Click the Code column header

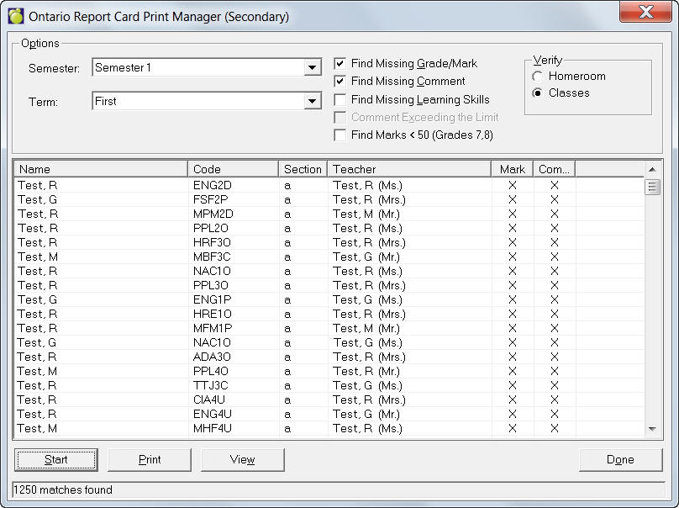(233, 169)
